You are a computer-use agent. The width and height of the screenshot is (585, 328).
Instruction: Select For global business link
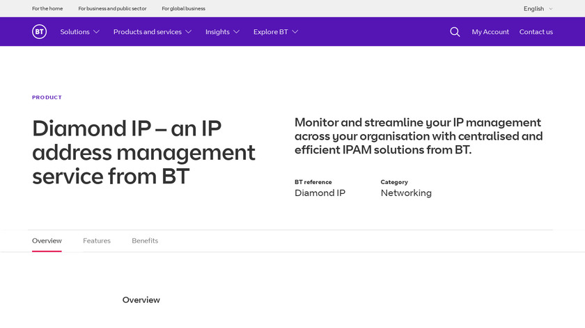pos(184,8)
